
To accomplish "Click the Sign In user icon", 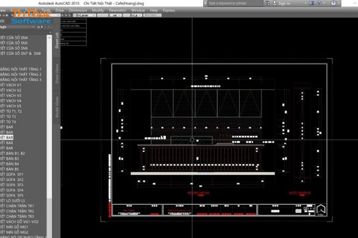I will tap(274, 3).
